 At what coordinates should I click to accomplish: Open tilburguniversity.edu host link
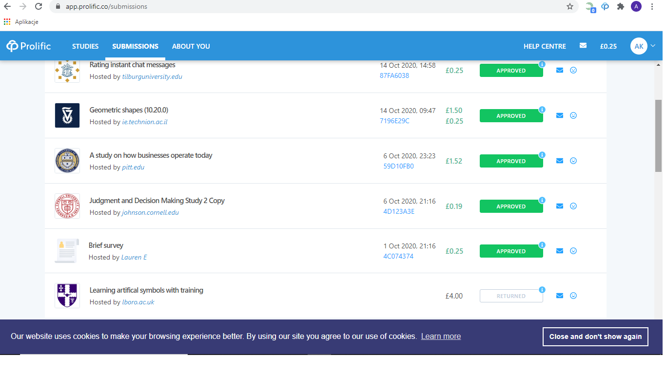pos(152,76)
